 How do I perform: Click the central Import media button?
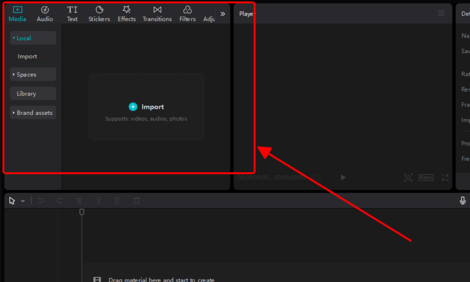point(146,107)
